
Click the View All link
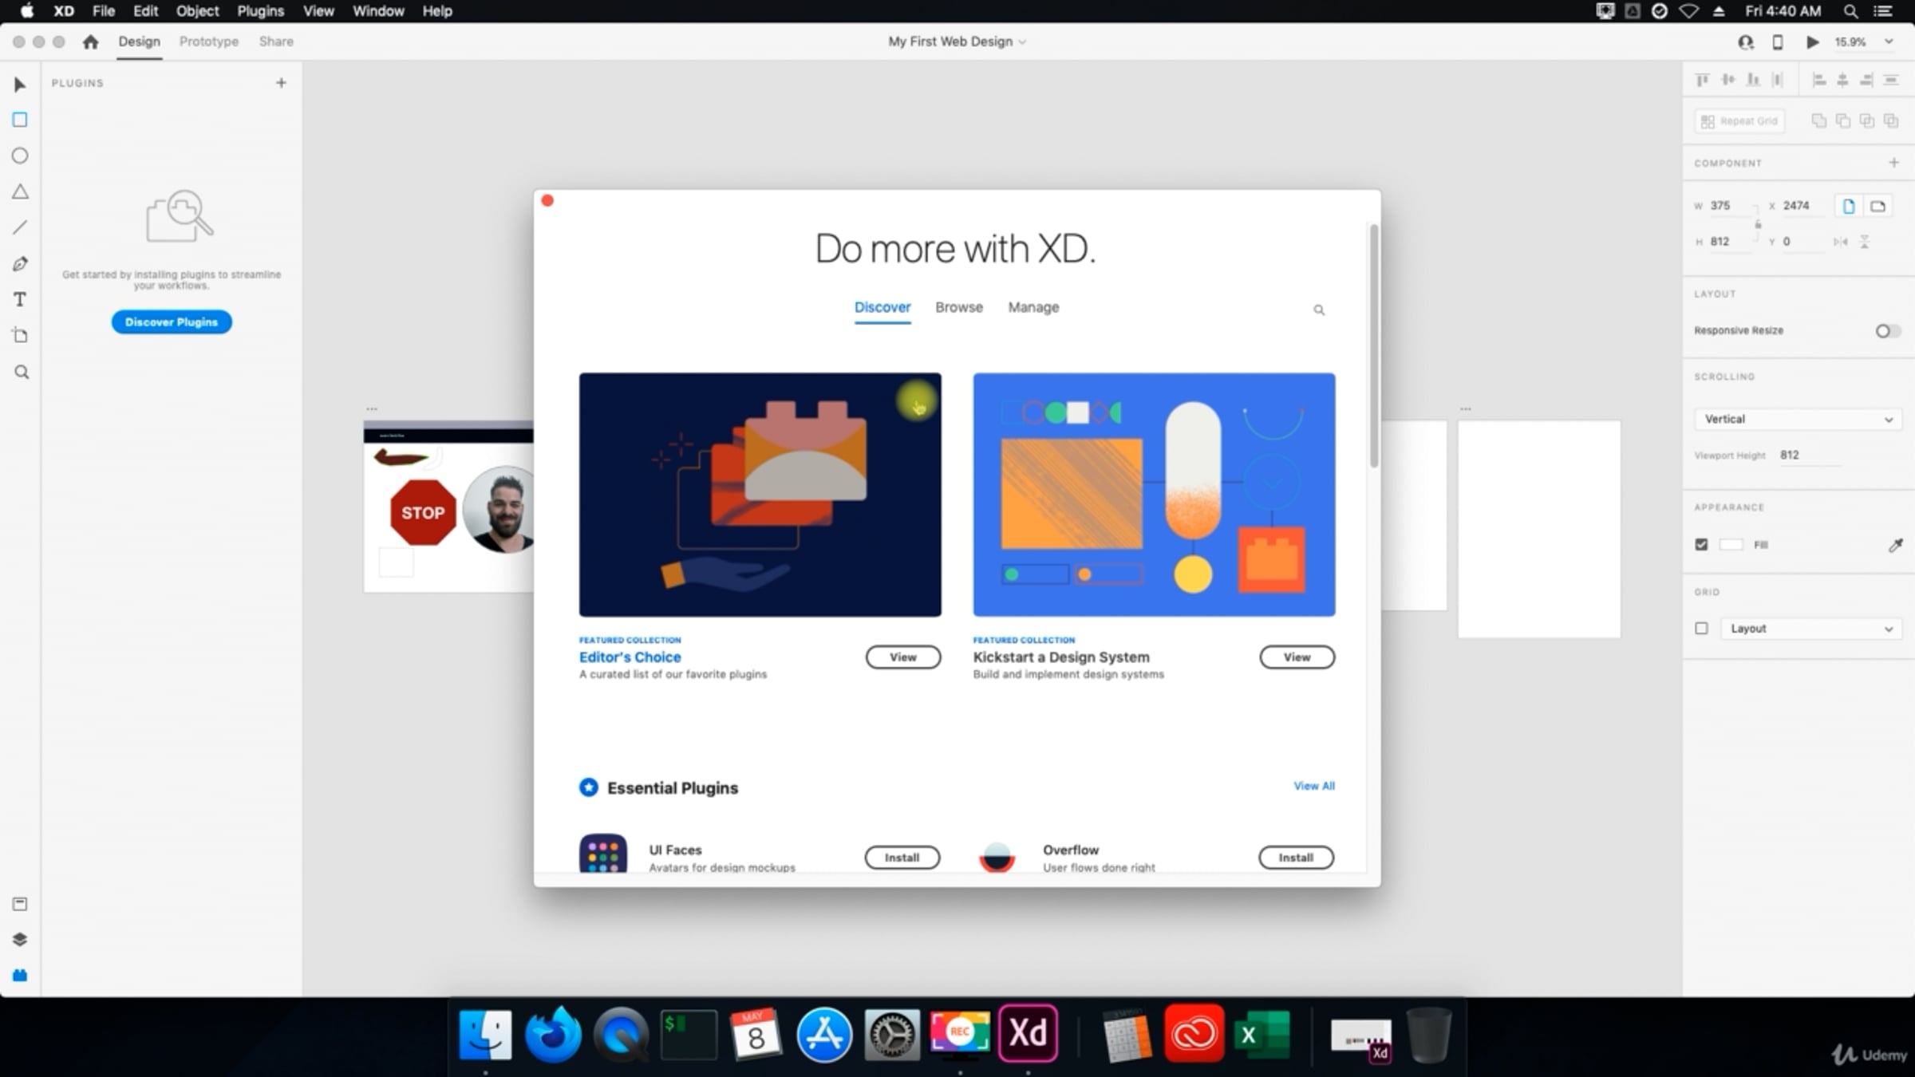(1314, 786)
